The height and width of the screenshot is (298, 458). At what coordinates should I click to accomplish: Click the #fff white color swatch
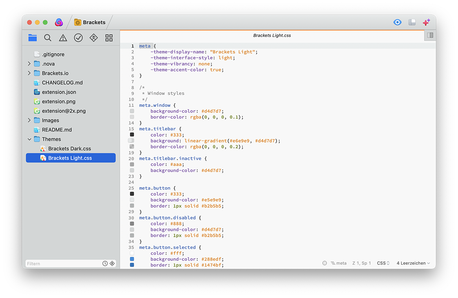click(132, 253)
